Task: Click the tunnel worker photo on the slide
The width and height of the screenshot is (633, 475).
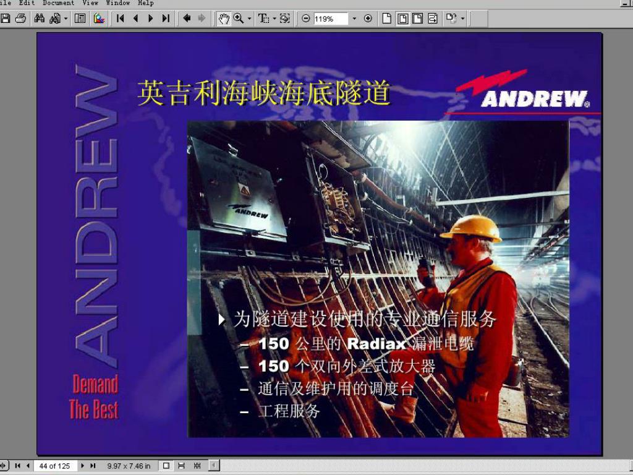Action: [x=378, y=279]
